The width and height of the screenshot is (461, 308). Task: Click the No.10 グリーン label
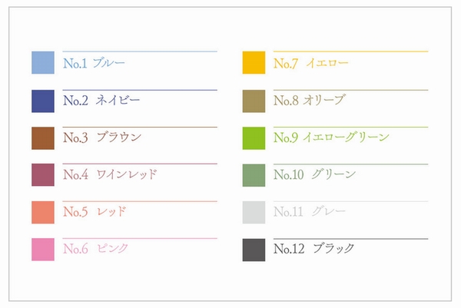[314, 175]
